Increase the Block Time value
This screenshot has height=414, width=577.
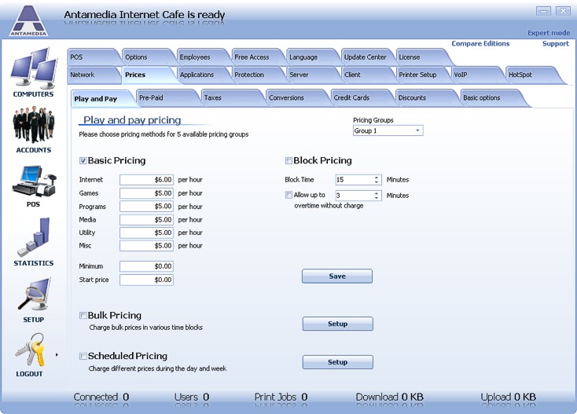pyautogui.click(x=377, y=178)
